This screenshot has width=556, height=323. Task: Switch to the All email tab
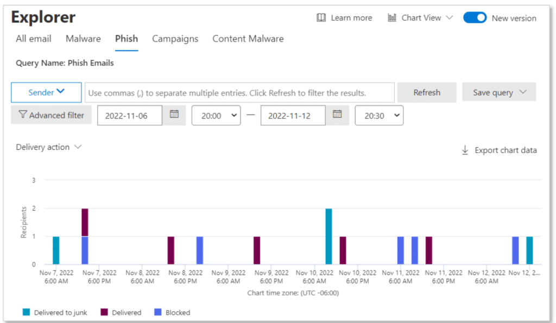[33, 39]
